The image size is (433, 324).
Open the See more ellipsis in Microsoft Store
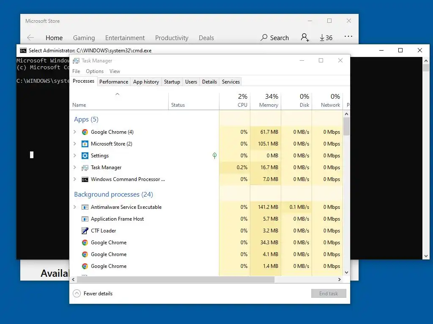point(348,36)
